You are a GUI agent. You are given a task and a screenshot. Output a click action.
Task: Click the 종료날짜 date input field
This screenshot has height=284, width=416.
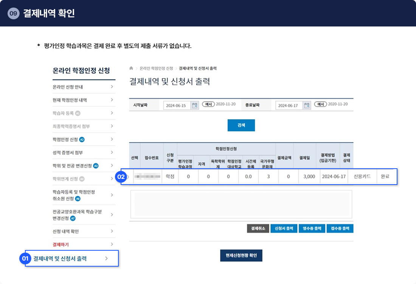click(x=289, y=106)
